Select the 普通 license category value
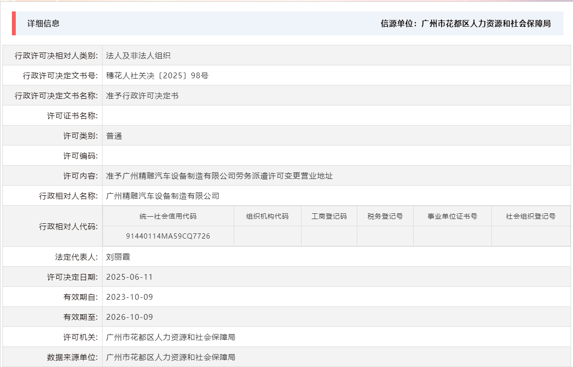573x367 pixels. [113, 135]
